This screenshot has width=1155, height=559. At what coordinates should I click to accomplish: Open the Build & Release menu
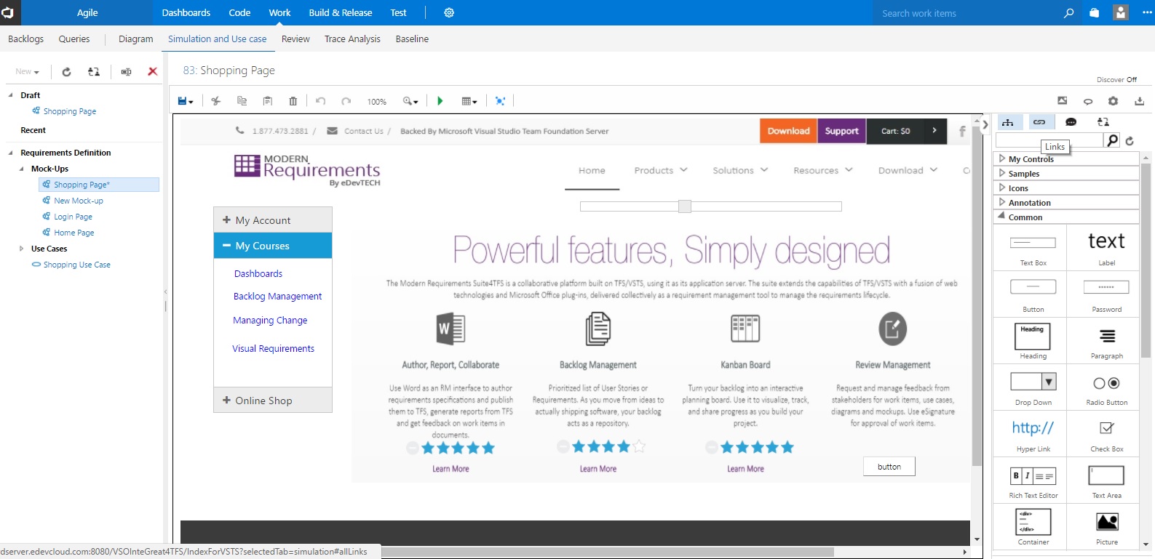(x=341, y=13)
